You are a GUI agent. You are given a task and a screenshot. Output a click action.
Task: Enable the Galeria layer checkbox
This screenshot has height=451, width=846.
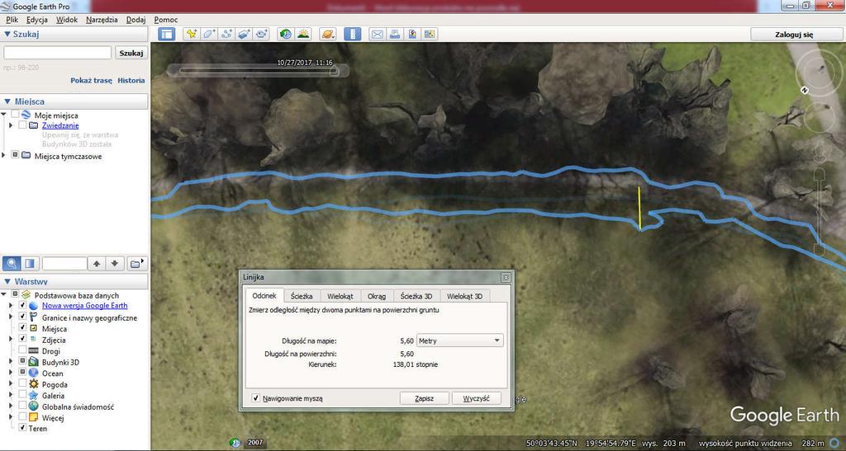point(22,395)
